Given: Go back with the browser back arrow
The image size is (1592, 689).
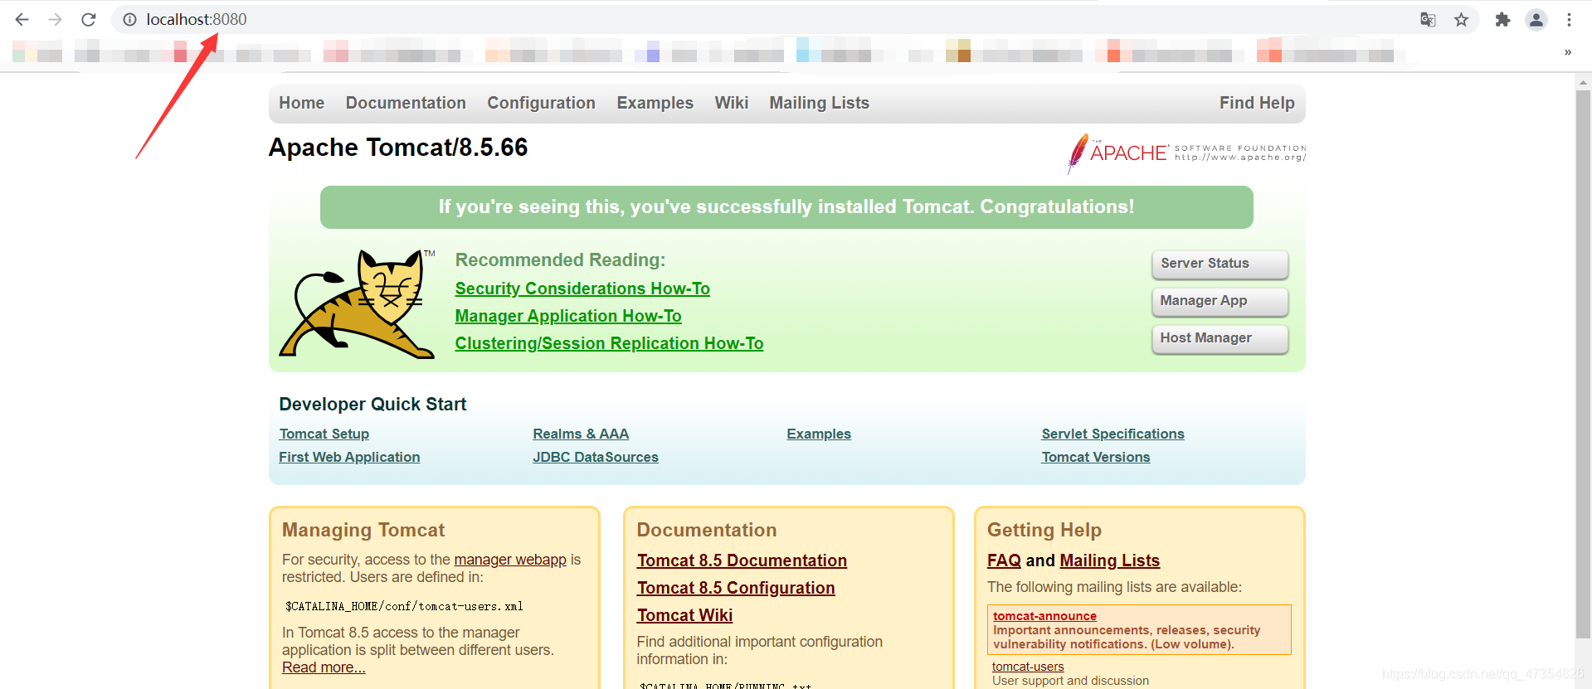Looking at the screenshot, I should (x=22, y=19).
